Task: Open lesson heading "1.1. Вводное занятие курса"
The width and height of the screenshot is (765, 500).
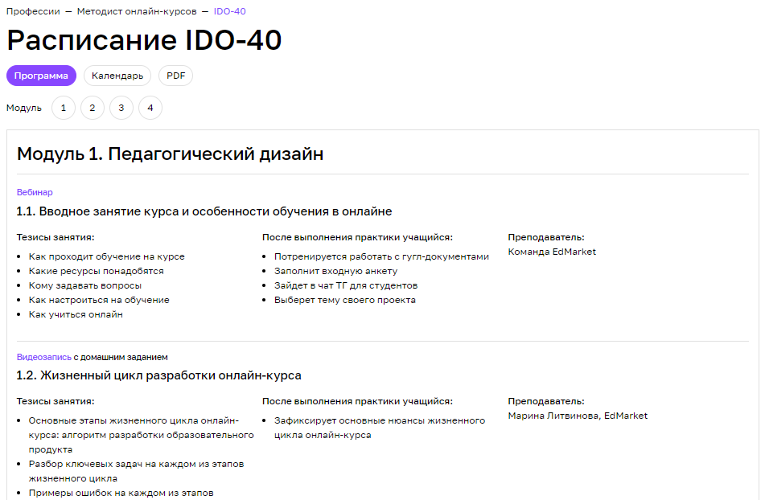Action: coord(204,211)
